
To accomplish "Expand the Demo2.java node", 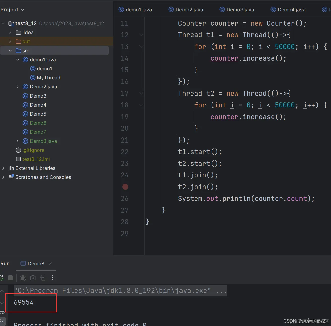I will [17, 87].
